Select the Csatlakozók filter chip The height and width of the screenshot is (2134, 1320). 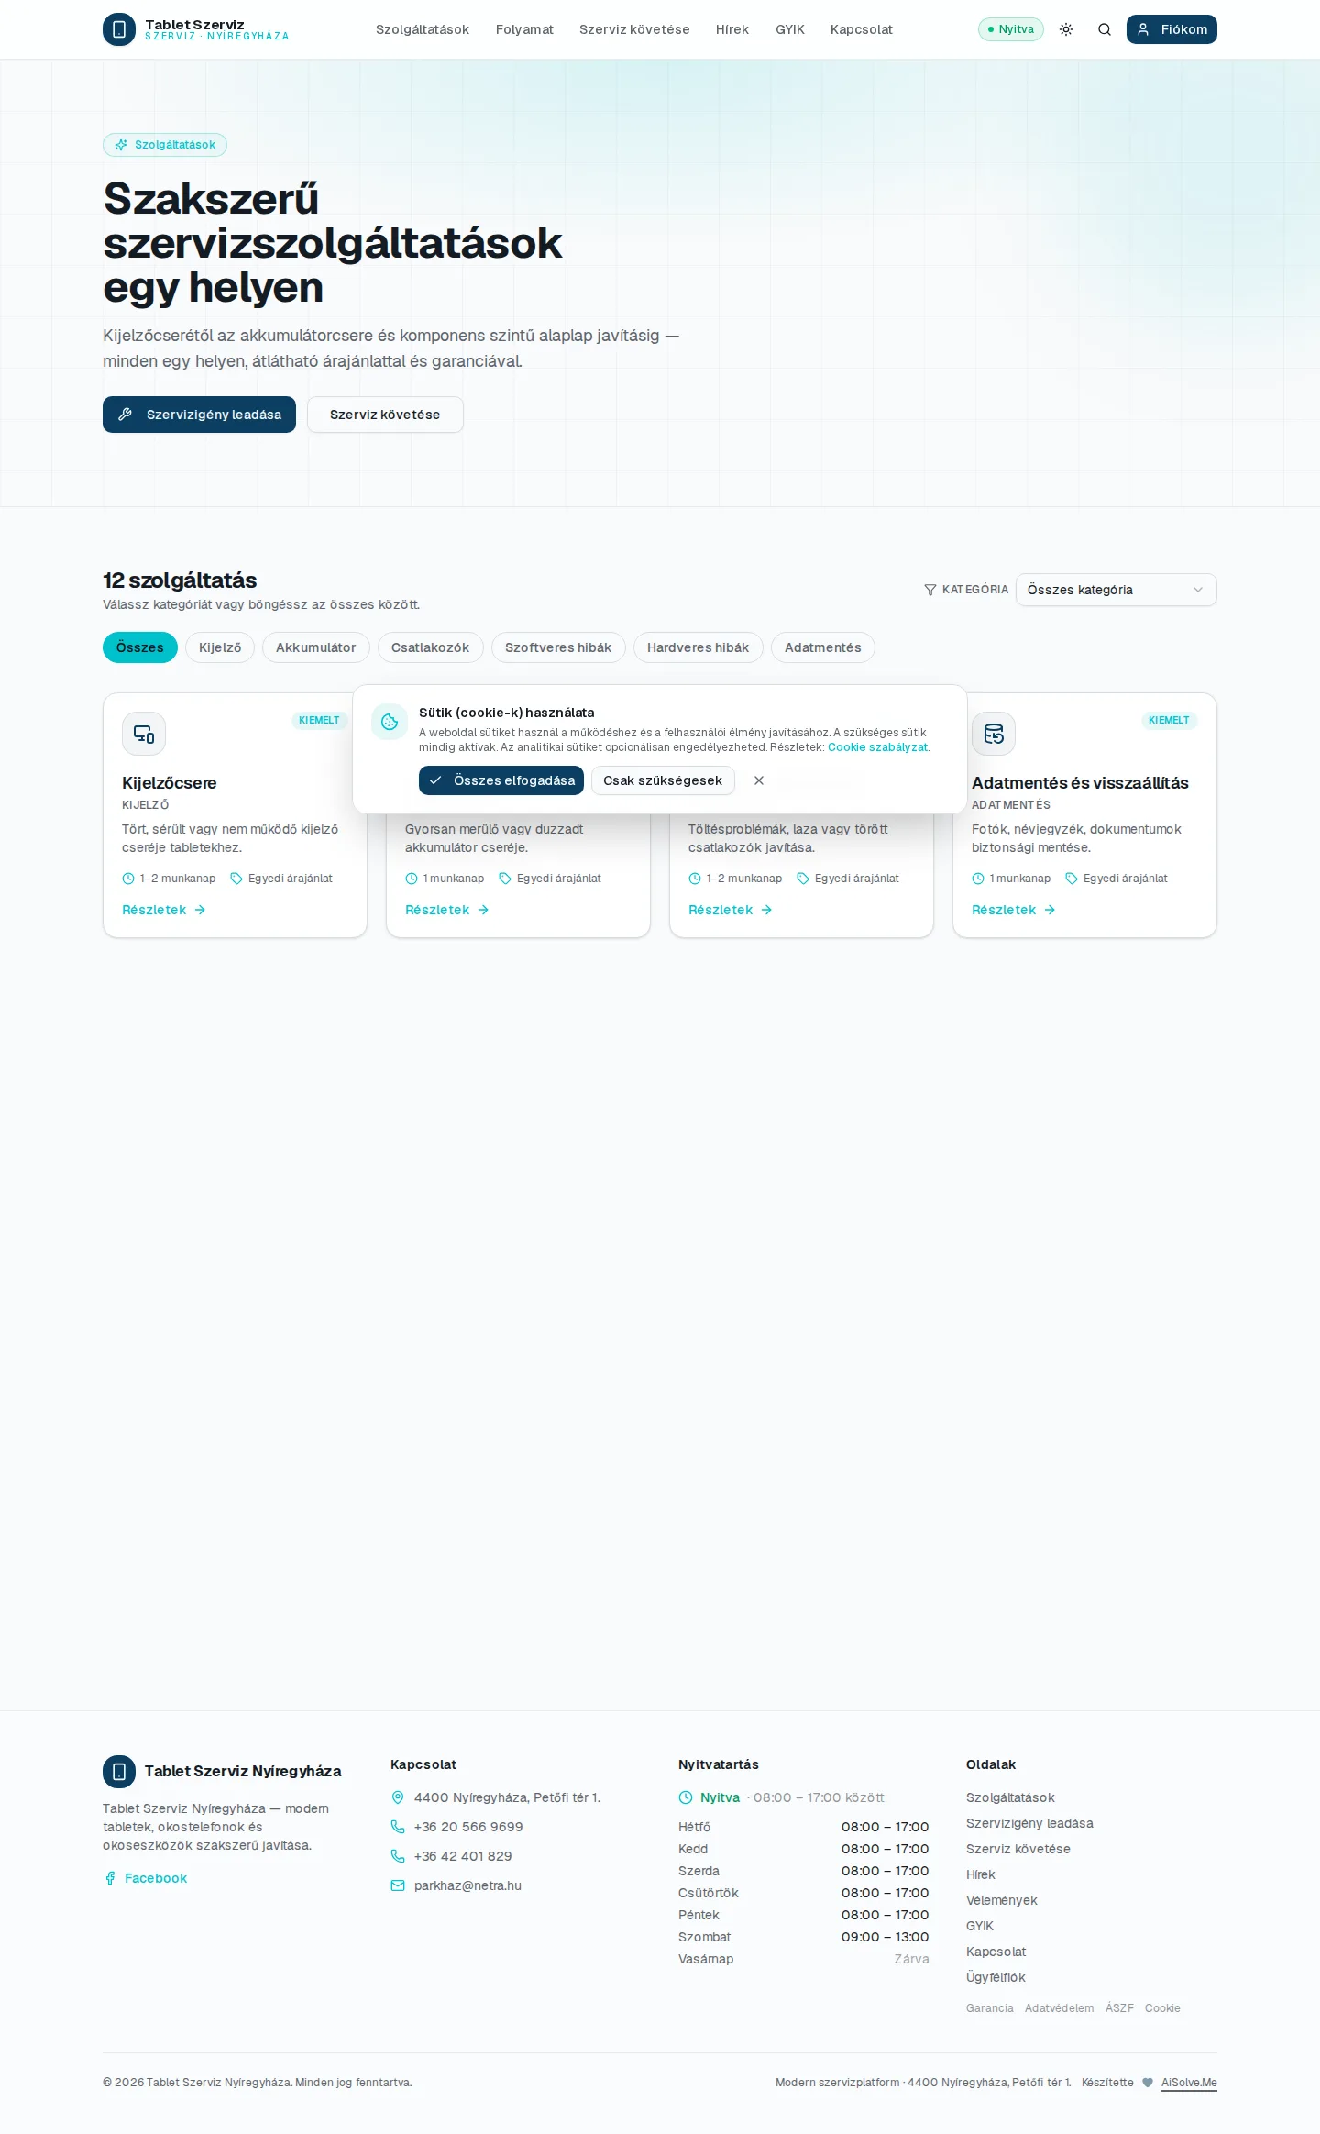[x=431, y=647]
